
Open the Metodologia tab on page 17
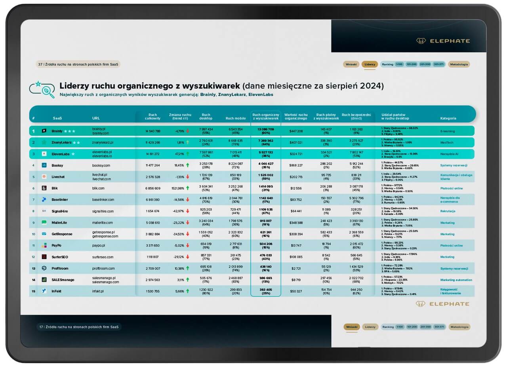459,327
